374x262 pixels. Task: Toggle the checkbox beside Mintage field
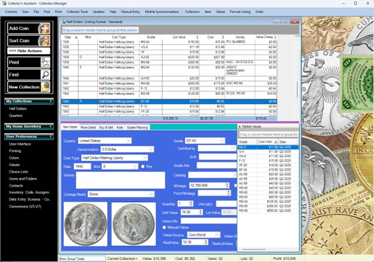[x=236, y=185]
